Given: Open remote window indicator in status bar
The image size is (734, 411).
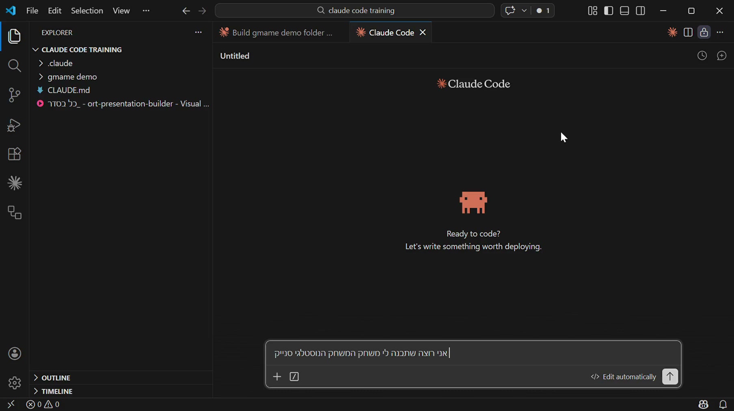Looking at the screenshot, I should (11, 405).
